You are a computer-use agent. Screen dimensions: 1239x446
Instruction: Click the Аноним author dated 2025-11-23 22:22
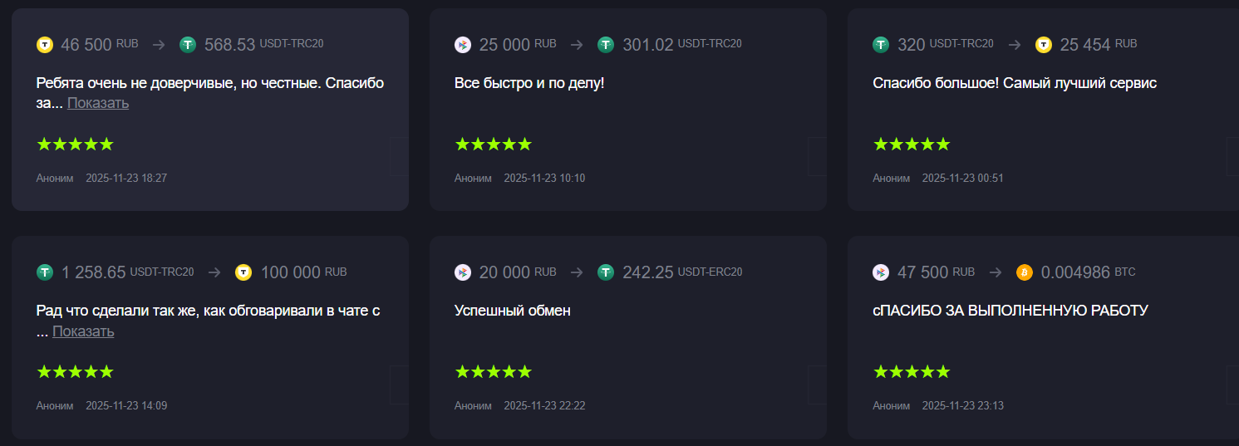[473, 406]
